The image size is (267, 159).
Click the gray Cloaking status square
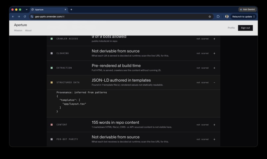(52, 53)
